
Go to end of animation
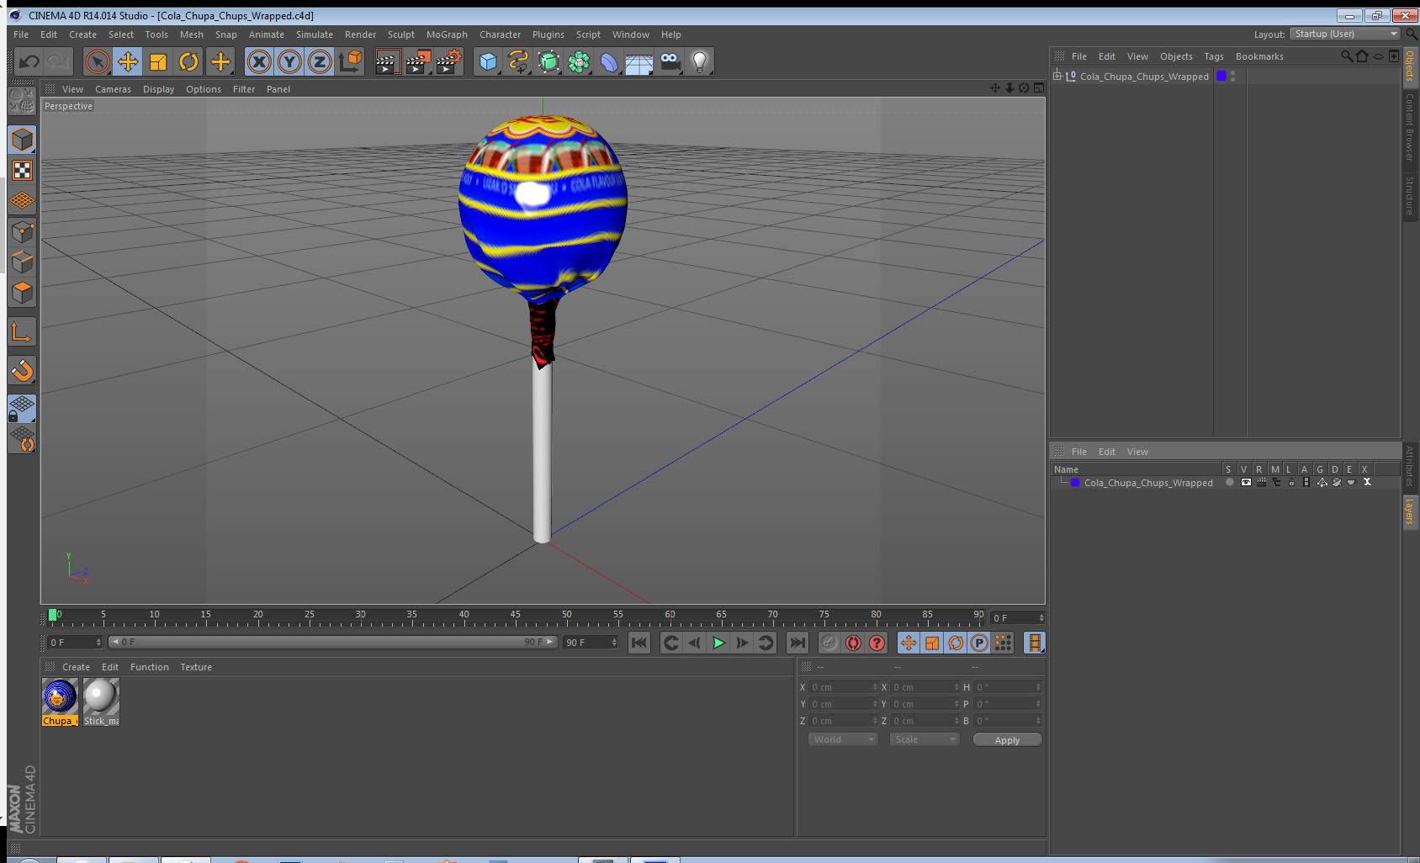pyautogui.click(x=797, y=643)
